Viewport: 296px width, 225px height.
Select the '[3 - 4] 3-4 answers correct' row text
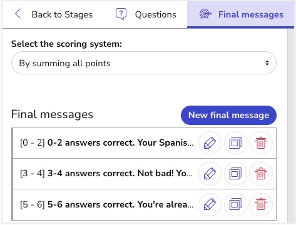click(x=106, y=173)
